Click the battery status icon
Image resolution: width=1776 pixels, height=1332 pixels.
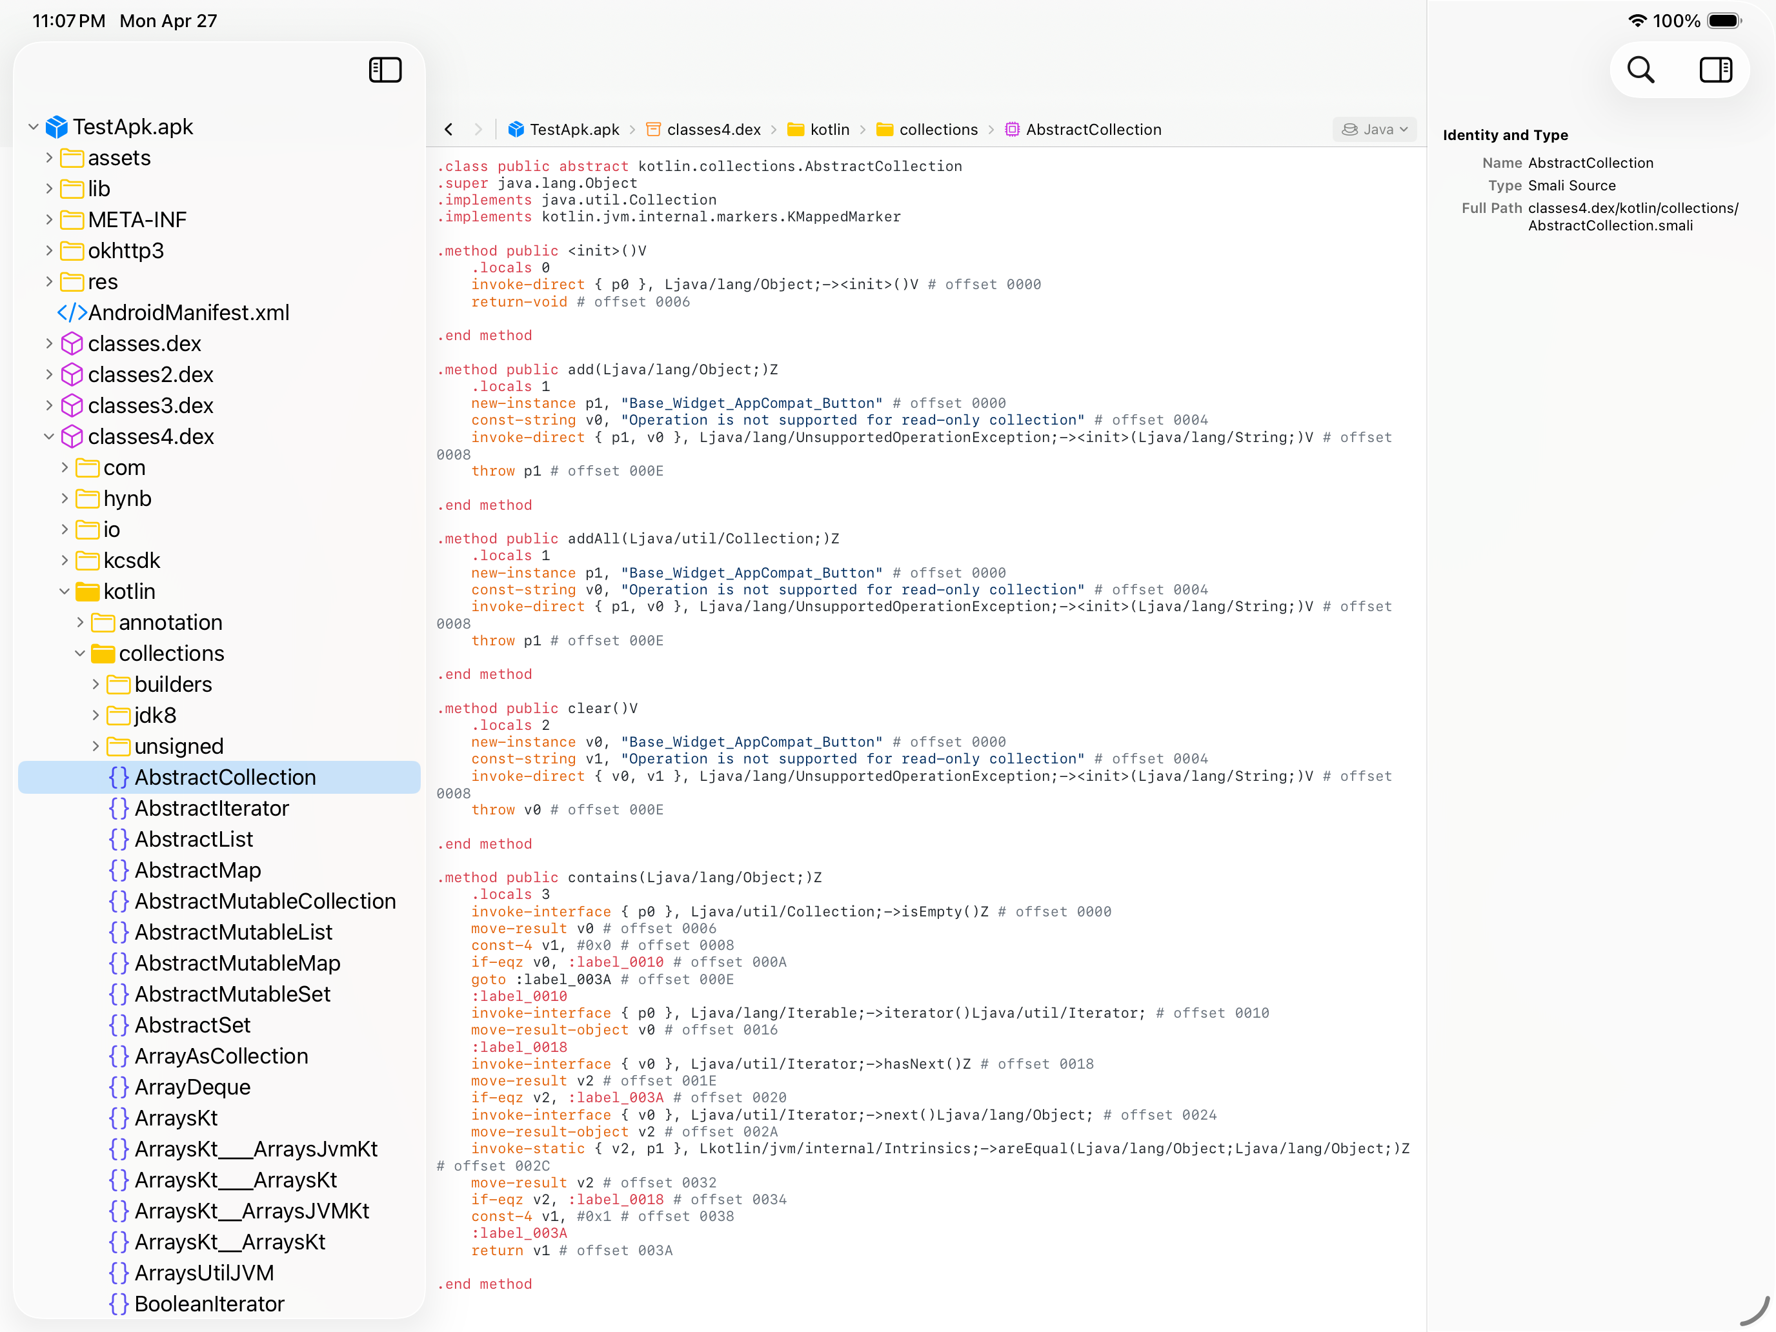(1724, 21)
